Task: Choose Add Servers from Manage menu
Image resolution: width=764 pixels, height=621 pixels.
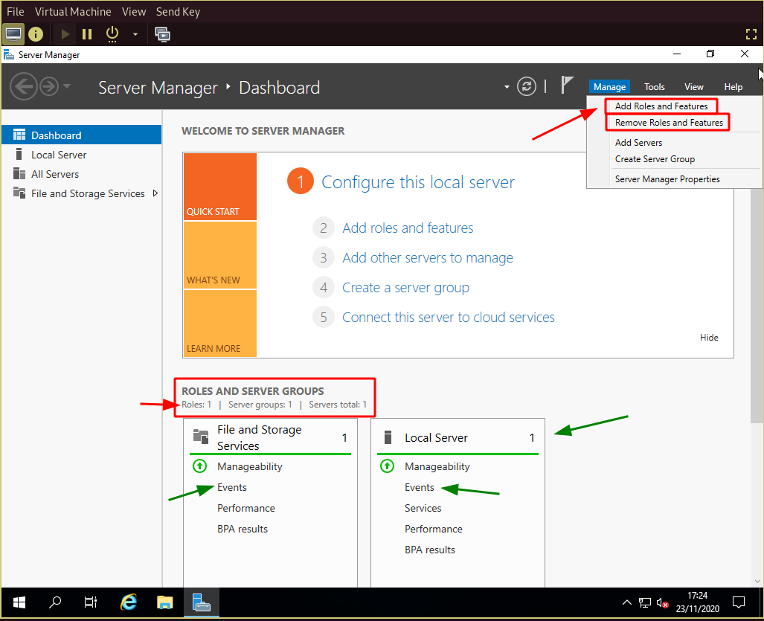Action: [x=638, y=143]
